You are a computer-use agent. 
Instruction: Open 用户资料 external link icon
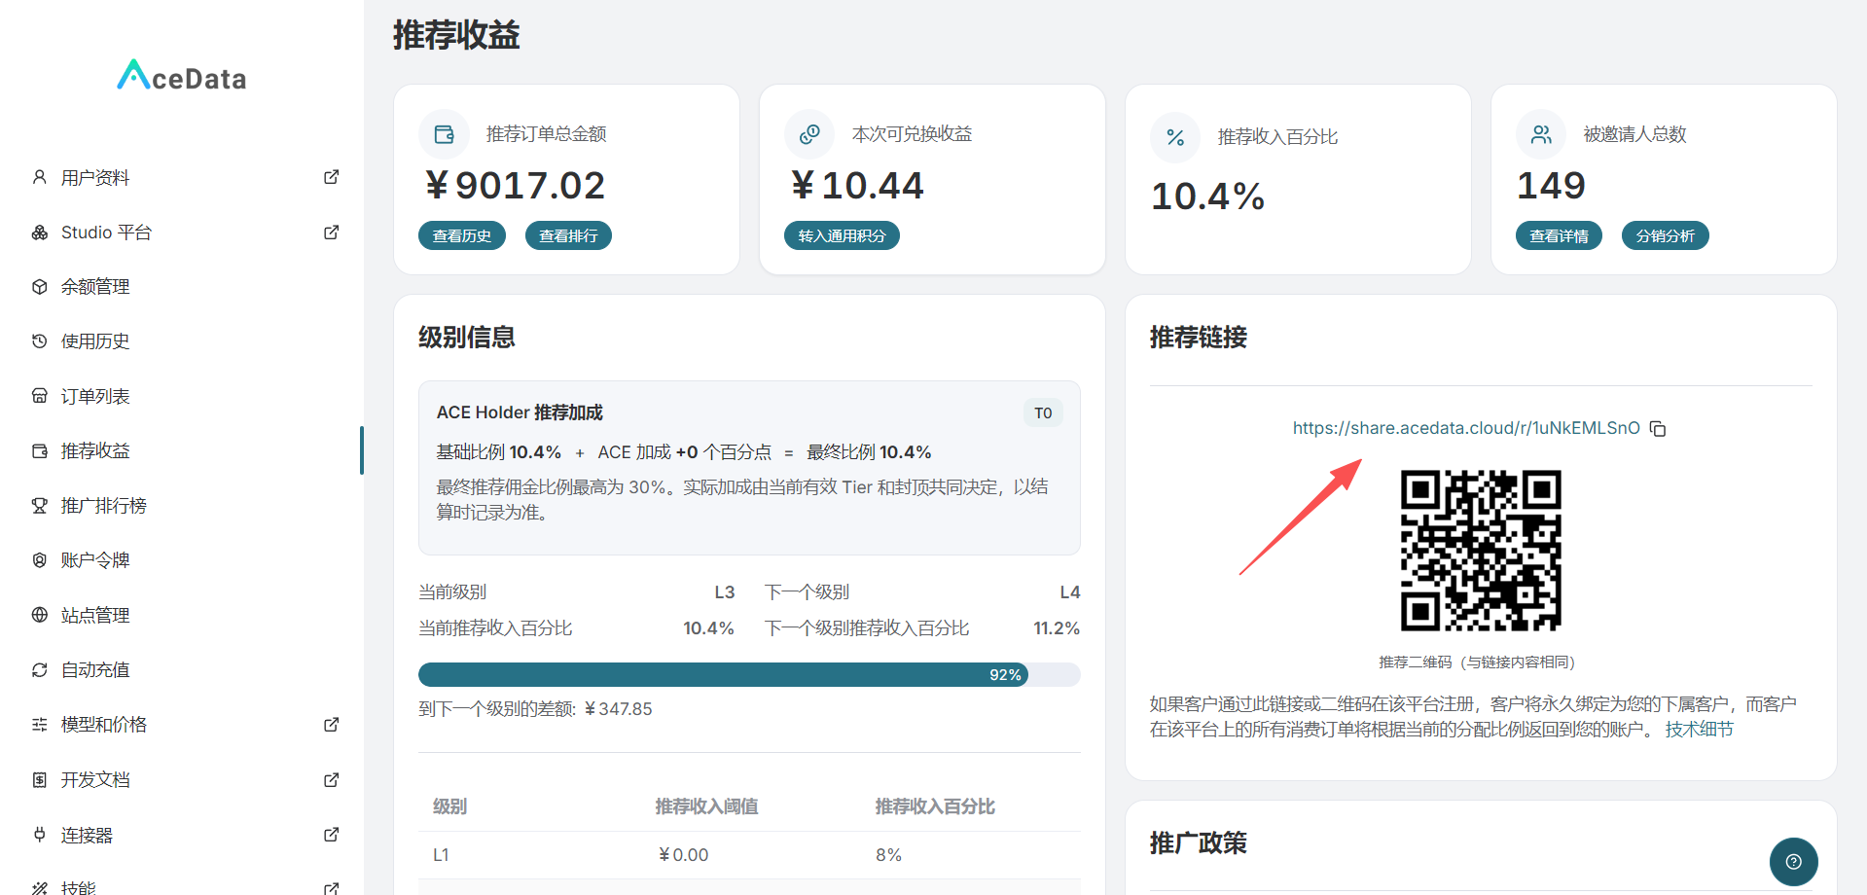[332, 177]
